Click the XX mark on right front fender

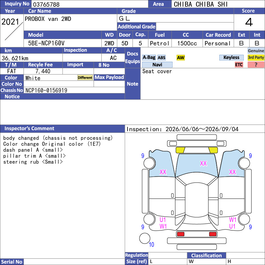(x=233, y=172)
